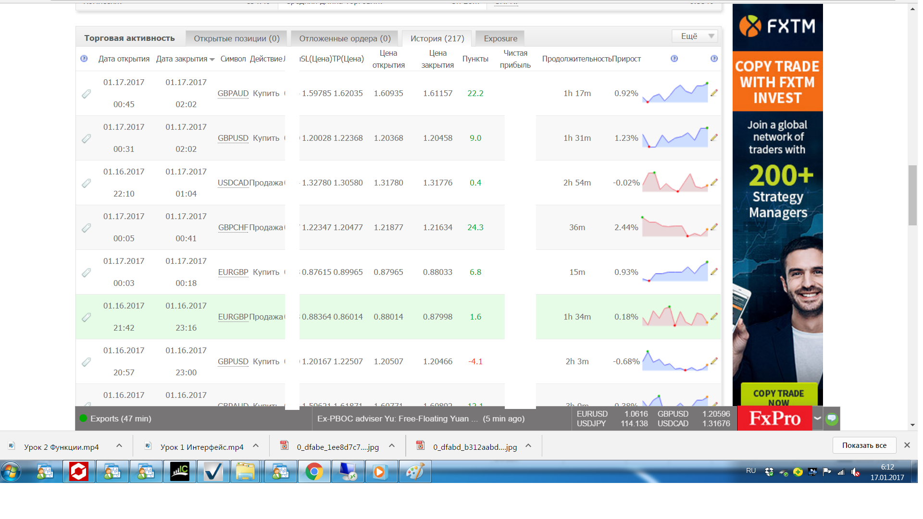Open GBPCHF symbol link
The width and height of the screenshot is (923, 519).
[233, 227]
